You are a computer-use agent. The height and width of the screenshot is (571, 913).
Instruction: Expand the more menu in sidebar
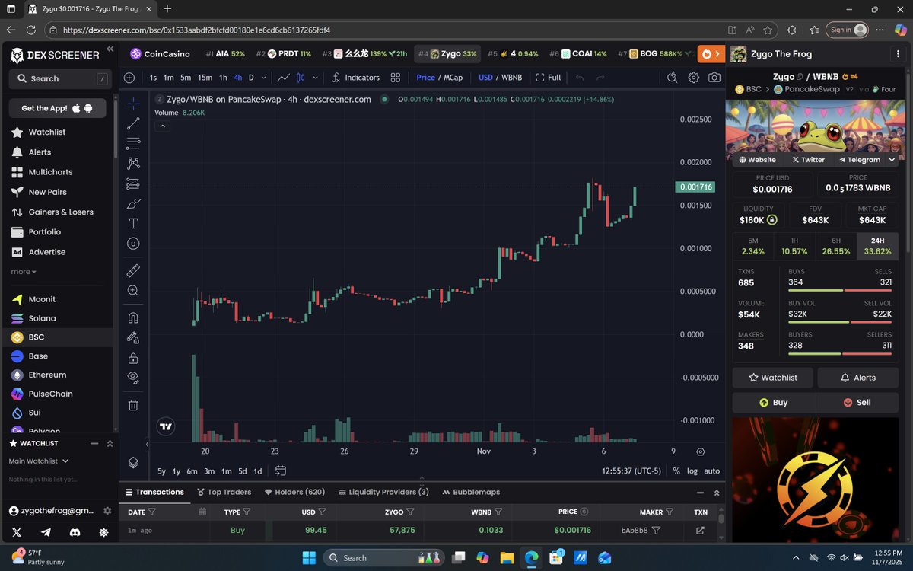point(24,272)
